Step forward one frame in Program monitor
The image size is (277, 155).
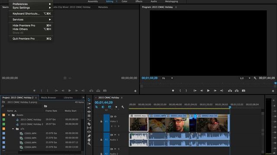click(215, 91)
